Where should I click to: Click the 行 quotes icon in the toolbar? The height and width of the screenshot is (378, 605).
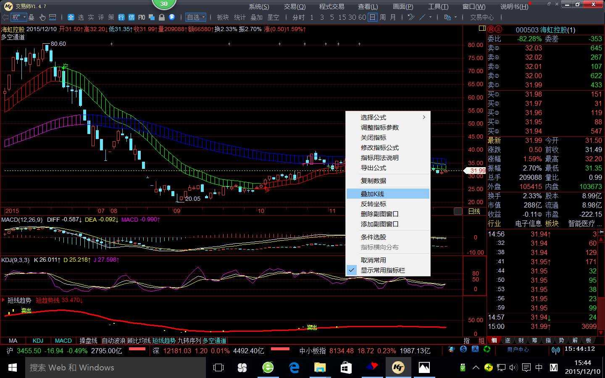pyautogui.click(x=121, y=17)
